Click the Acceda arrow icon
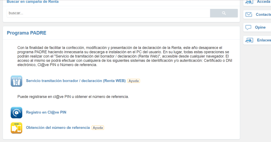The image size is (271, 142). pyautogui.click(x=249, y=2)
